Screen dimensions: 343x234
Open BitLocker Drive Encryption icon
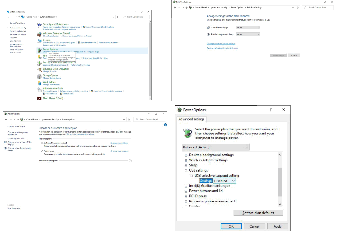[39, 70]
